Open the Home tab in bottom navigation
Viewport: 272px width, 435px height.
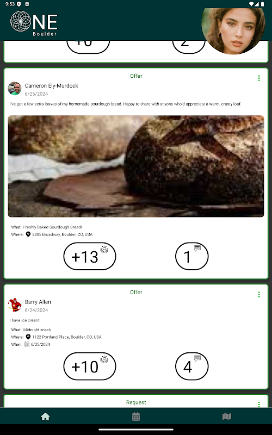point(45,417)
